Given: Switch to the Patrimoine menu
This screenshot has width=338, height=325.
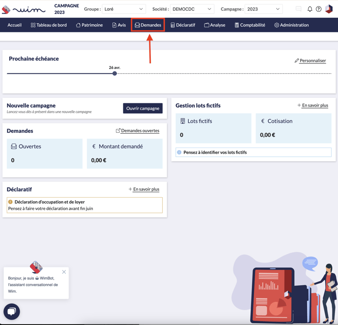Looking at the screenshot, I should pyautogui.click(x=89, y=25).
